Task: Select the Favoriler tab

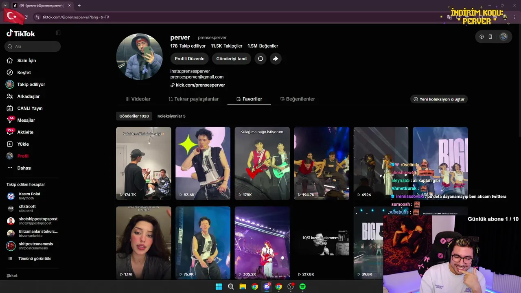Action: coord(249,99)
